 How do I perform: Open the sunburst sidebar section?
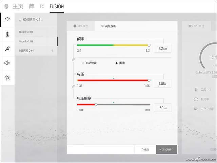[7, 78]
